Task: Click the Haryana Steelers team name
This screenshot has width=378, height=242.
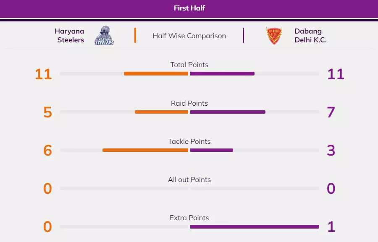Action: pyautogui.click(x=69, y=36)
